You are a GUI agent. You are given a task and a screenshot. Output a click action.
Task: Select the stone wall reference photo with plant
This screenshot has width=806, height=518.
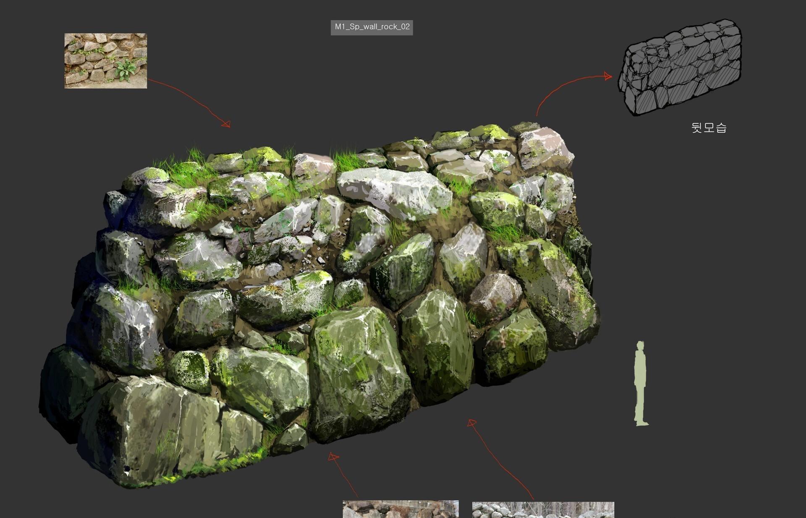[106, 61]
